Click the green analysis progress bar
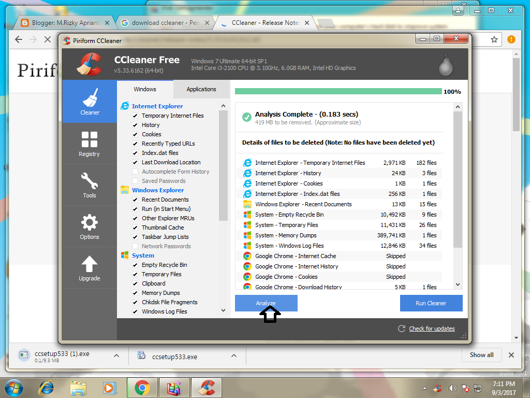 pos(338,91)
